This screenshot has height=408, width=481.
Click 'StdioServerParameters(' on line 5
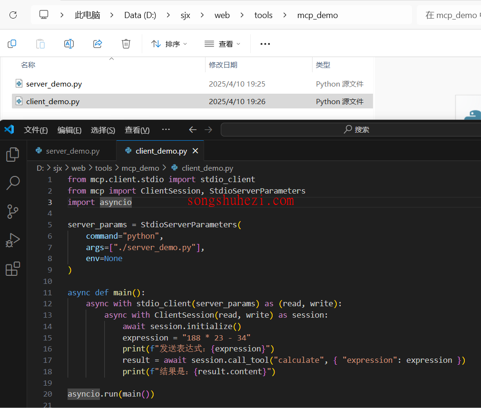191,225
